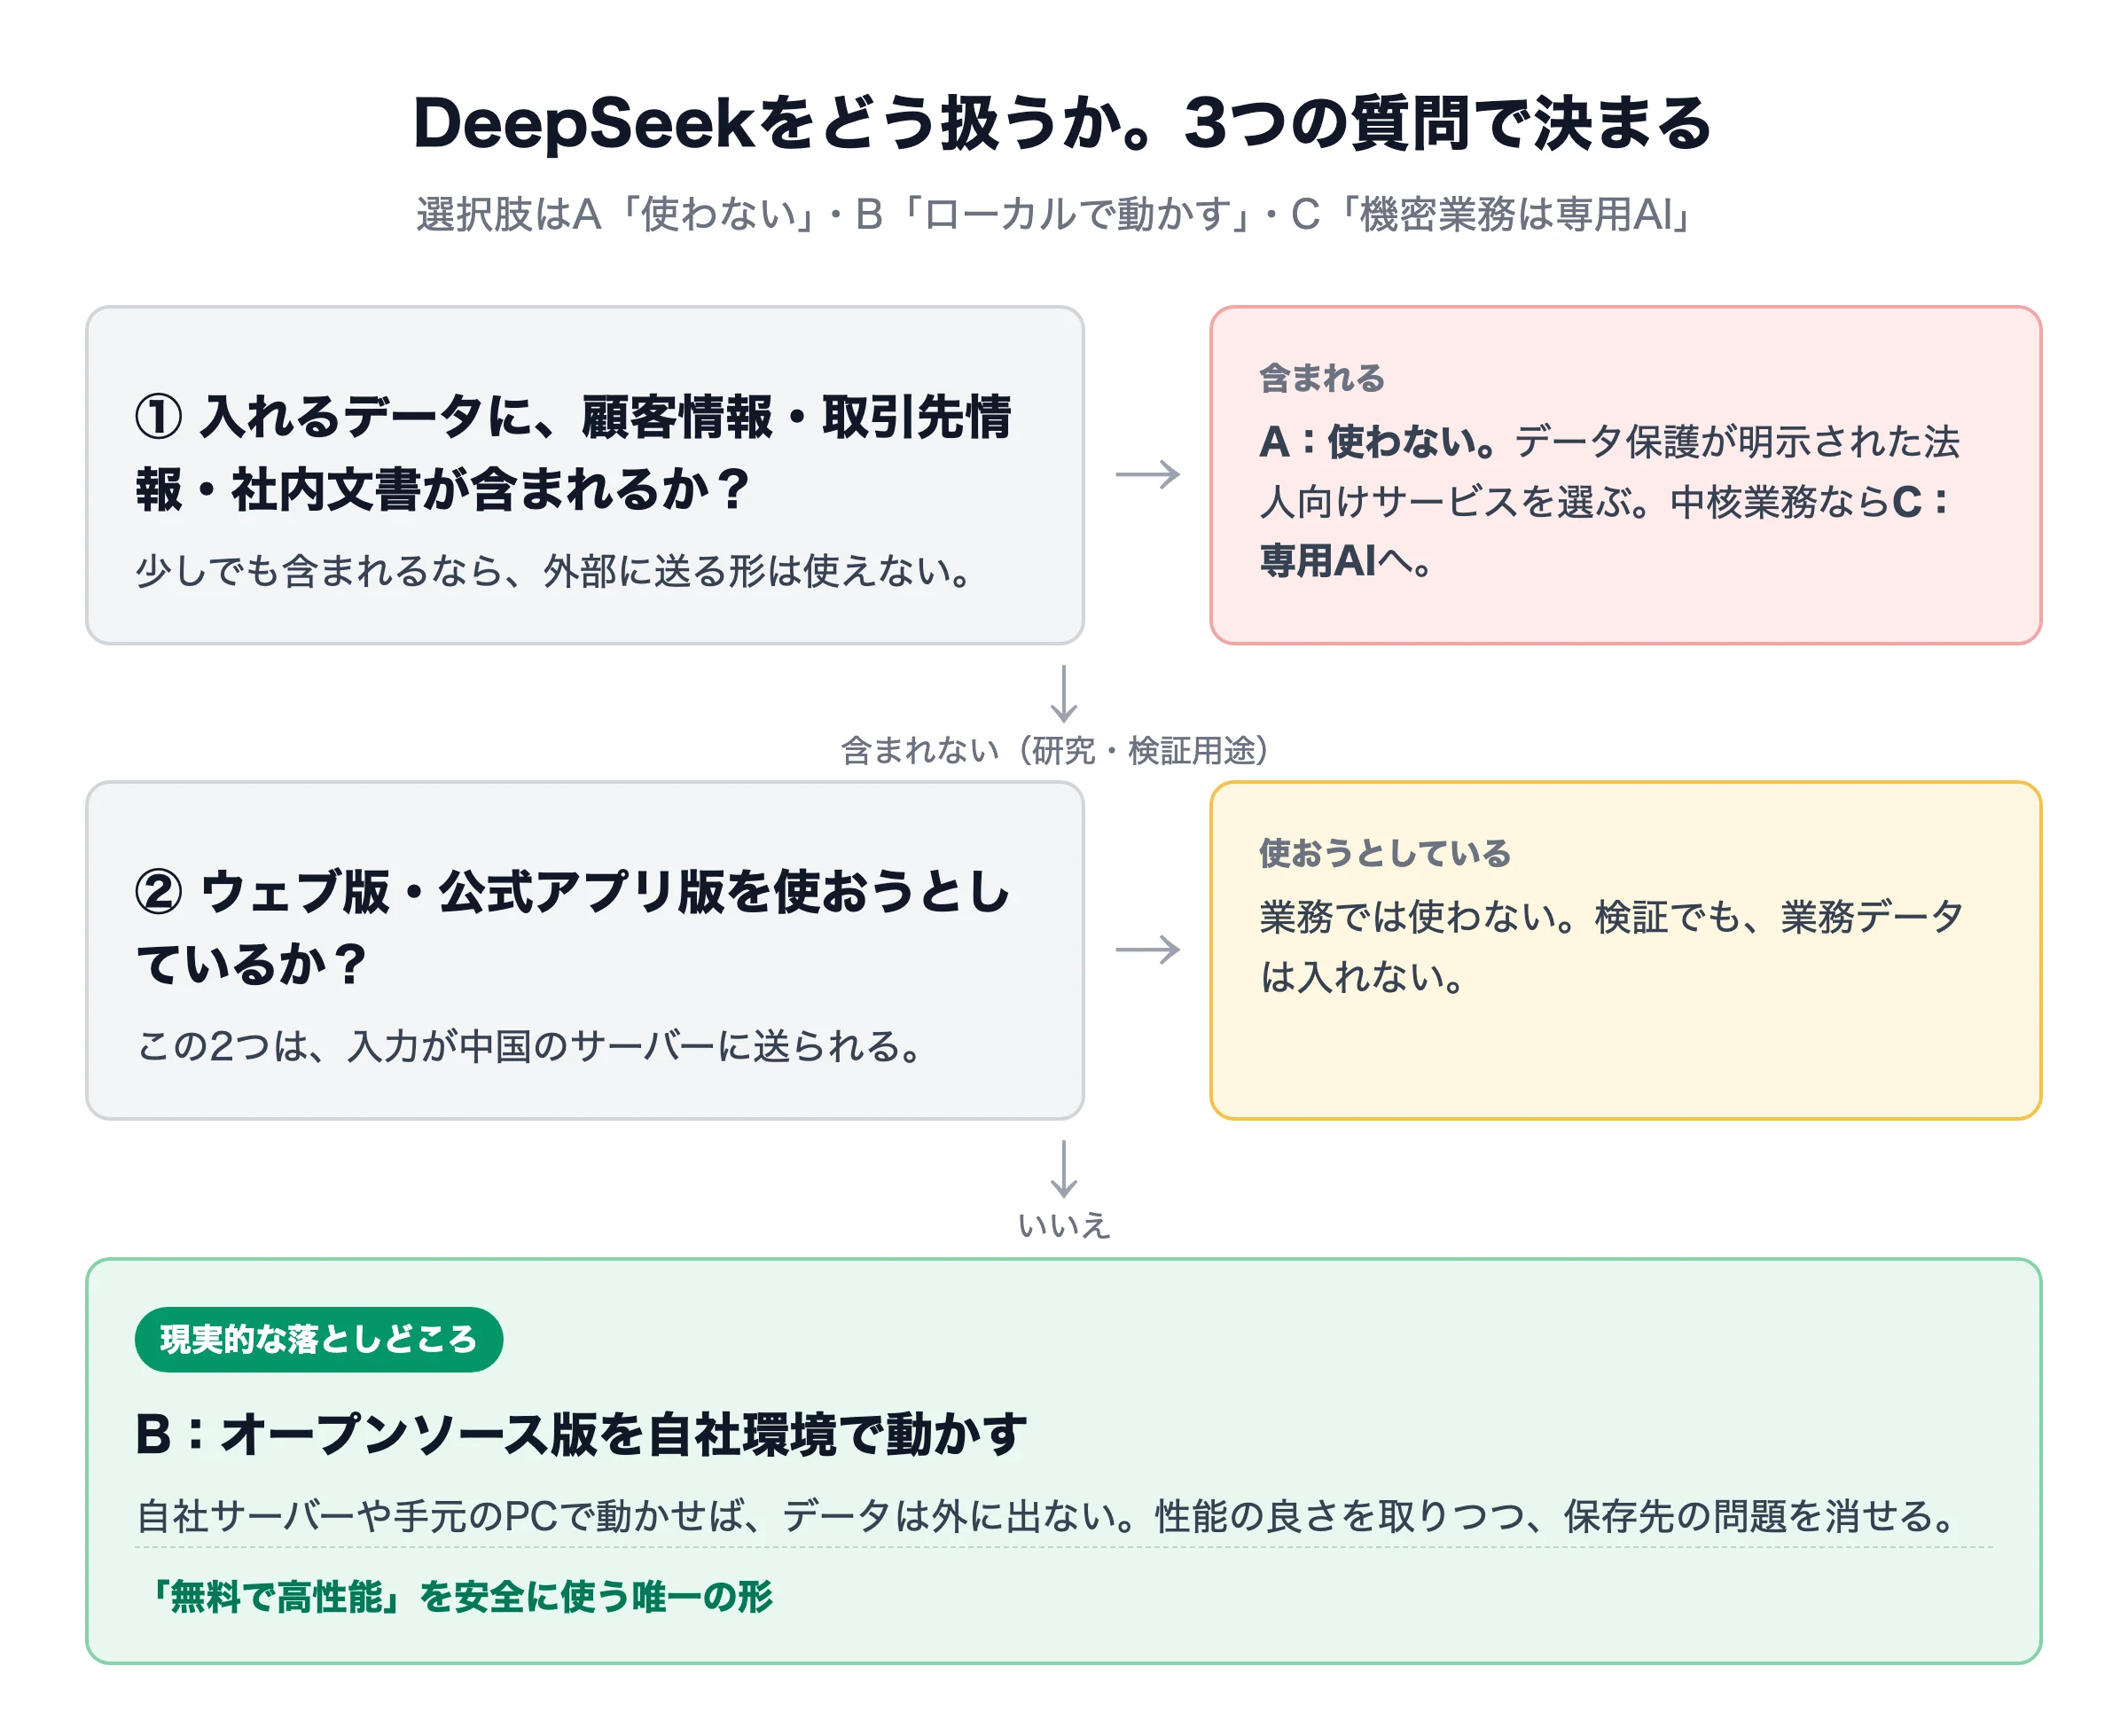This screenshot has height=1736, width=2128.
Task: Click the 'いいえ' label
Action: (1063, 1225)
